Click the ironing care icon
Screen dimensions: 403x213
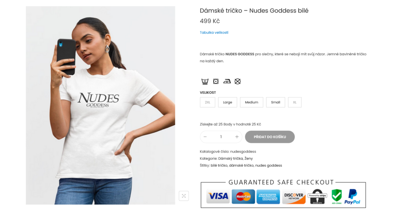coord(227,82)
